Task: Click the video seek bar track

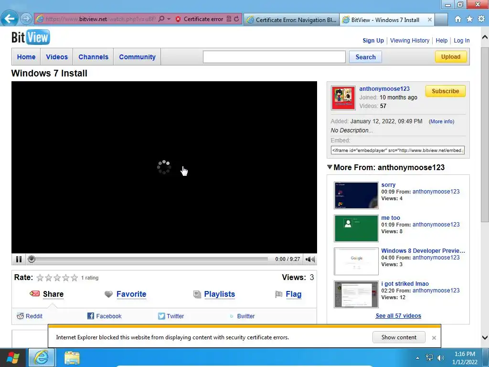Action: 151,259
